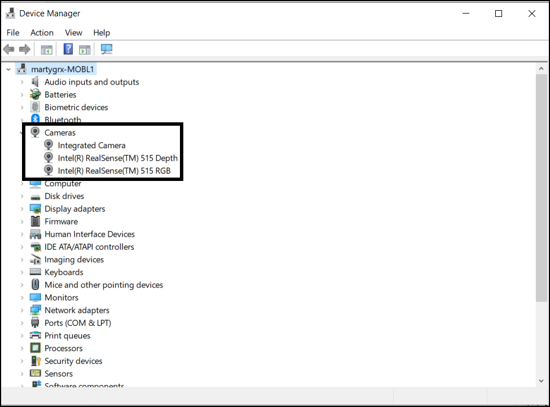Open the Action menu

coord(42,33)
